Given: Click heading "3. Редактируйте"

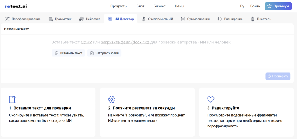Looking at the screenshot, I should pyautogui.click(x=223, y=108).
